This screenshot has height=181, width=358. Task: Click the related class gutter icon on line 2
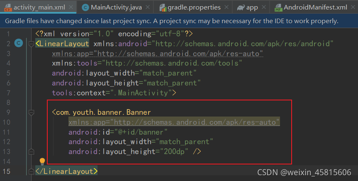coord(19,43)
